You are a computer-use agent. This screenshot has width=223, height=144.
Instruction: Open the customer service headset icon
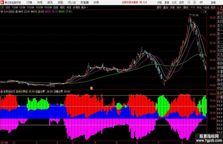[189, 2]
